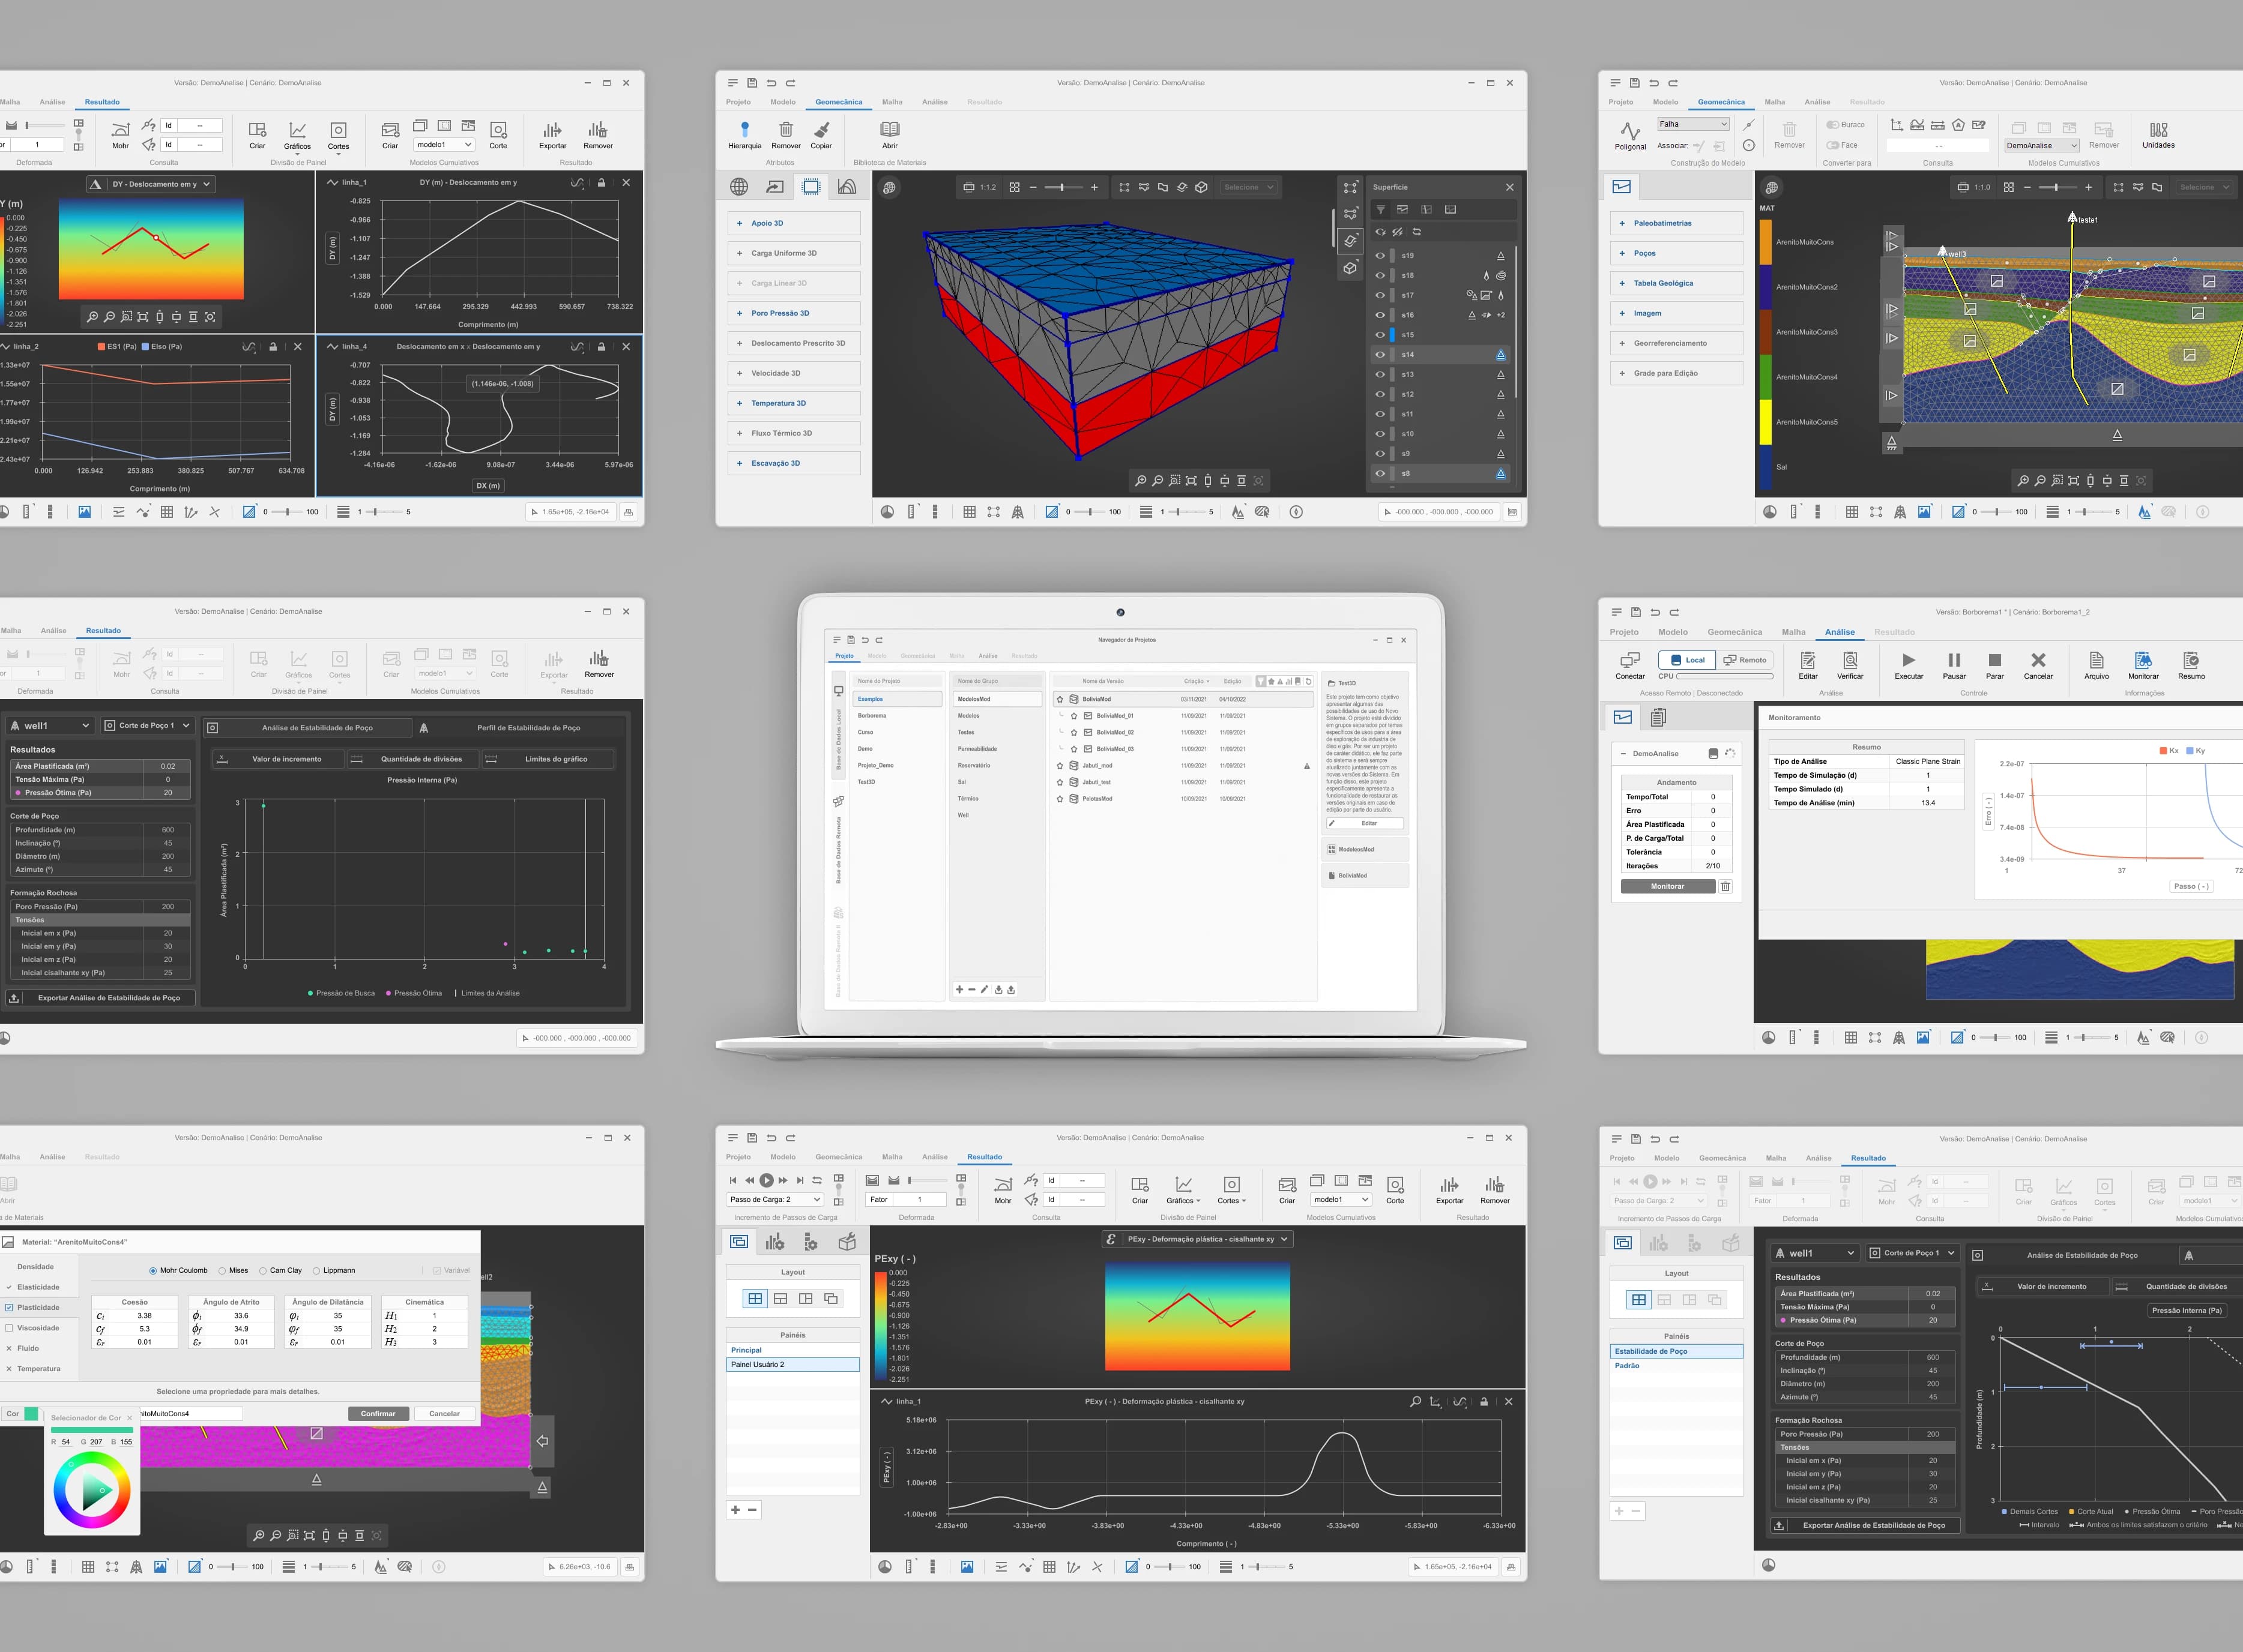Image resolution: width=2243 pixels, height=1652 pixels.
Task: Switch to Malha tab in Borborema1 window
Action: click(x=1794, y=632)
